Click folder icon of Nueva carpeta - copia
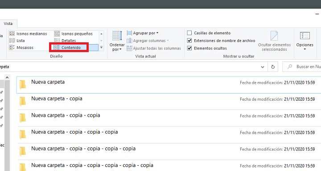 click(x=23, y=101)
